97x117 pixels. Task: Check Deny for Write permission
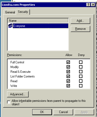coord(81,86)
